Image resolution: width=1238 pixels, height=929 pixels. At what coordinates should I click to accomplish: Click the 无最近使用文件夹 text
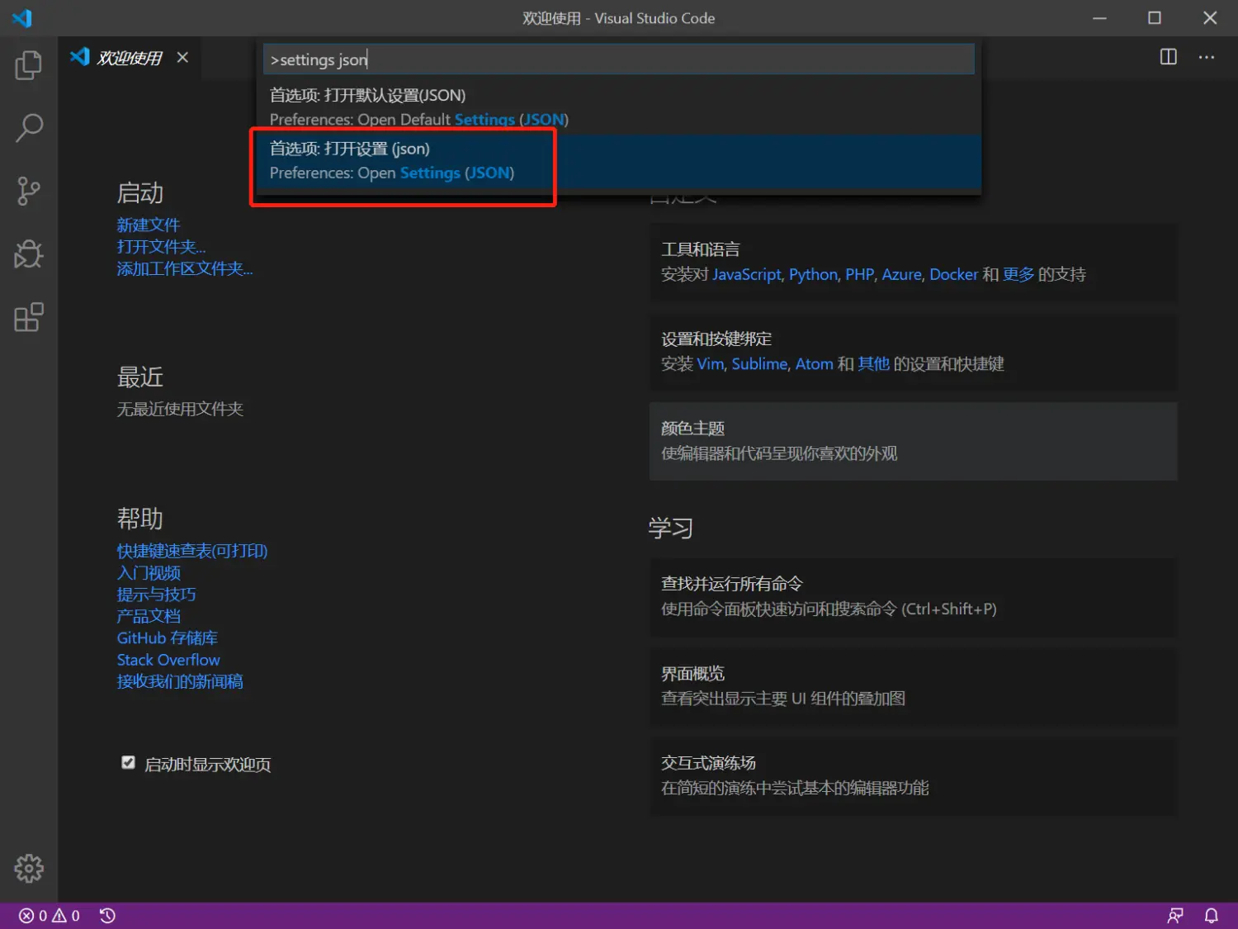pyautogui.click(x=180, y=409)
